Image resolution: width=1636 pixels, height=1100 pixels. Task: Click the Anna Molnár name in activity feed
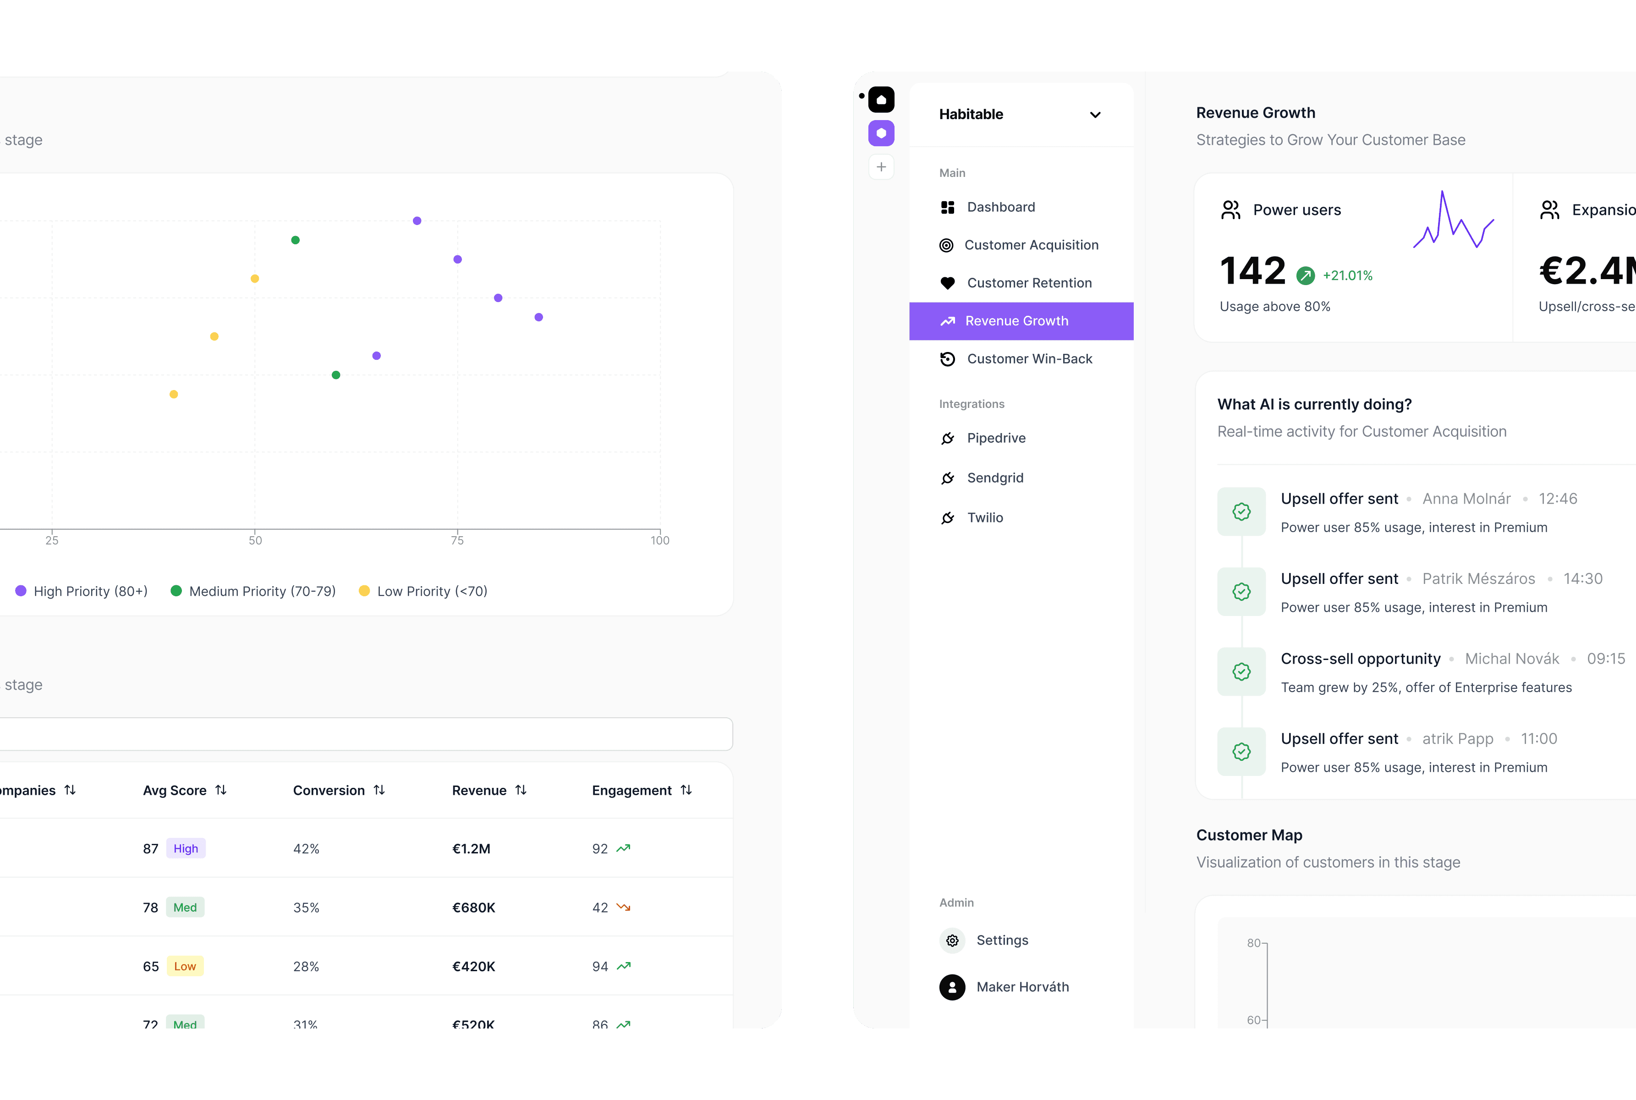coord(1466,500)
